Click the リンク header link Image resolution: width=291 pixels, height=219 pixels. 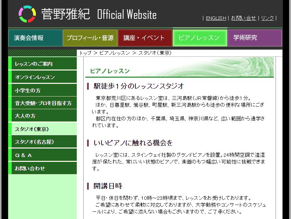pyautogui.click(x=267, y=18)
